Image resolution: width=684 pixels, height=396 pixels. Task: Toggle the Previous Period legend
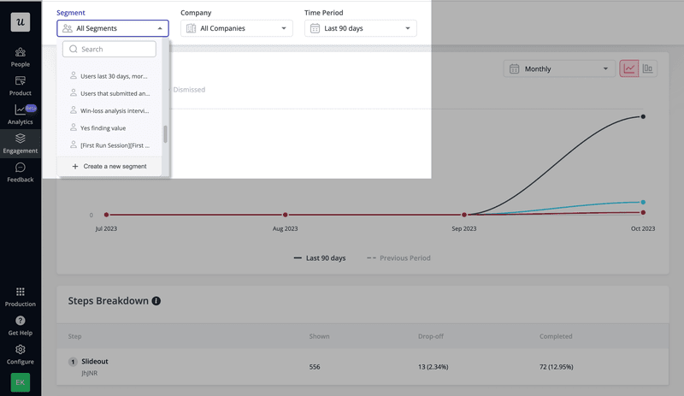[x=398, y=258]
